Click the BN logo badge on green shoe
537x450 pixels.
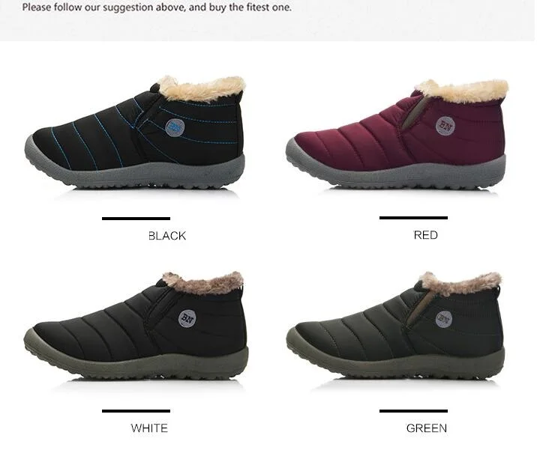pyautogui.click(x=444, y=319)
